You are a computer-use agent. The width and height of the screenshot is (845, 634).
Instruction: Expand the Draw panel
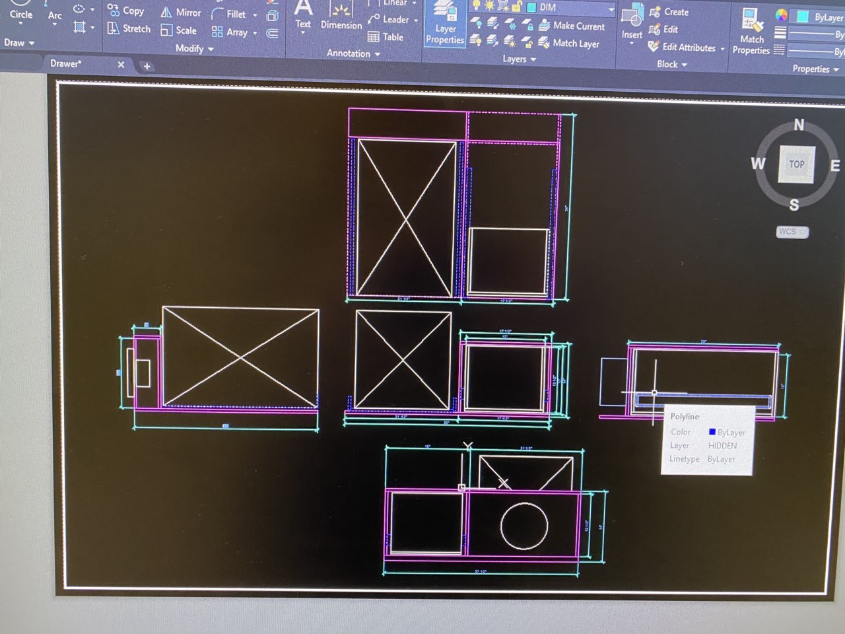[19, 42]
